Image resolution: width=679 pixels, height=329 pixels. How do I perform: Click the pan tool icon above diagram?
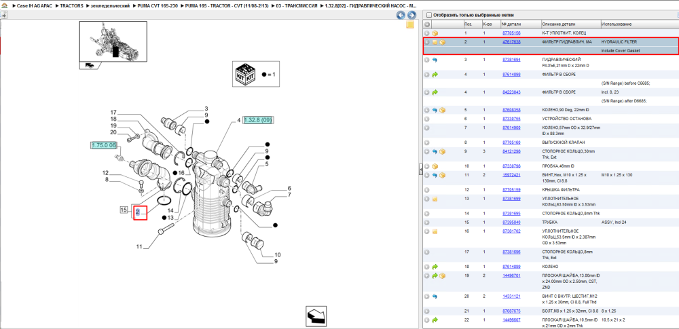click(x=4, y=15)
